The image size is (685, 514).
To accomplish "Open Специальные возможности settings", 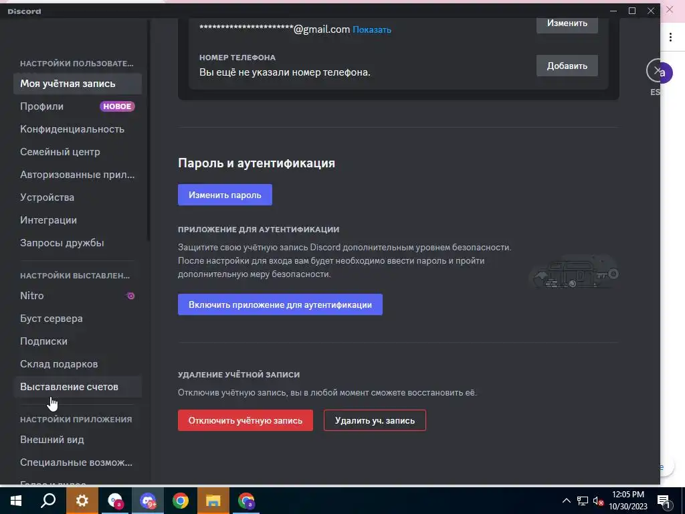I will tap(78, 462).
